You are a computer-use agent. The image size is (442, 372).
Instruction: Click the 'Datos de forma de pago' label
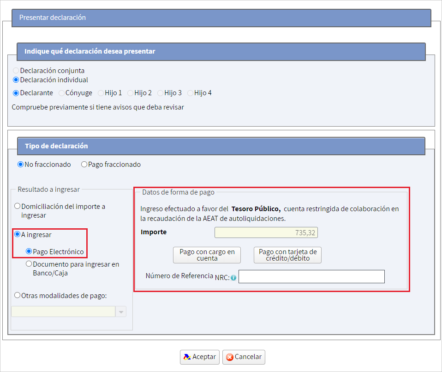coord(178,192)
